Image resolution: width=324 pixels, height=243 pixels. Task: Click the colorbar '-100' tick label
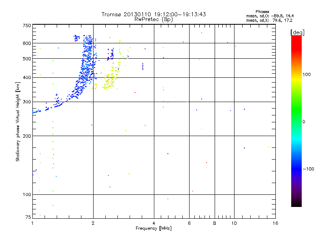(308, 169)
